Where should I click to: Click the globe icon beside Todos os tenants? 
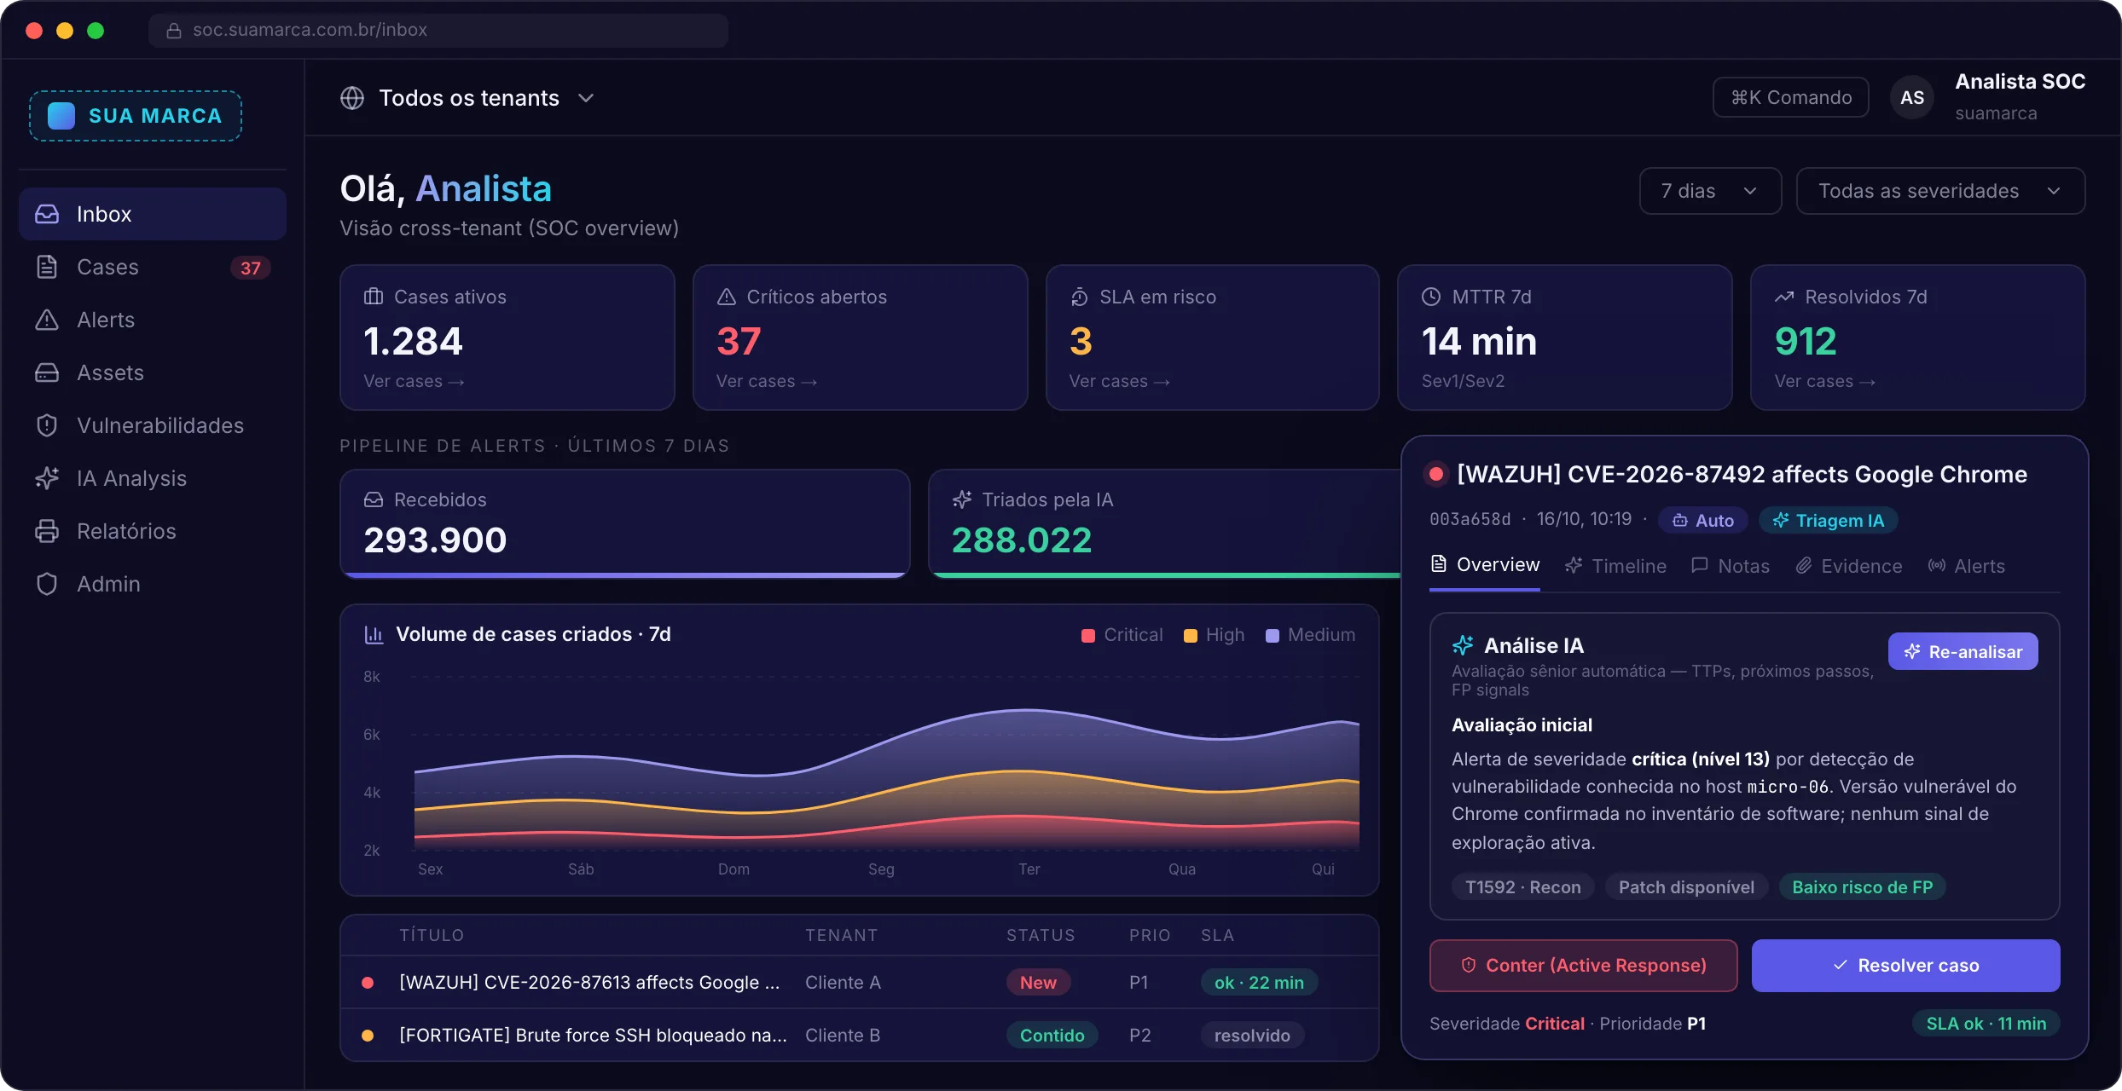tap(352, 98)
